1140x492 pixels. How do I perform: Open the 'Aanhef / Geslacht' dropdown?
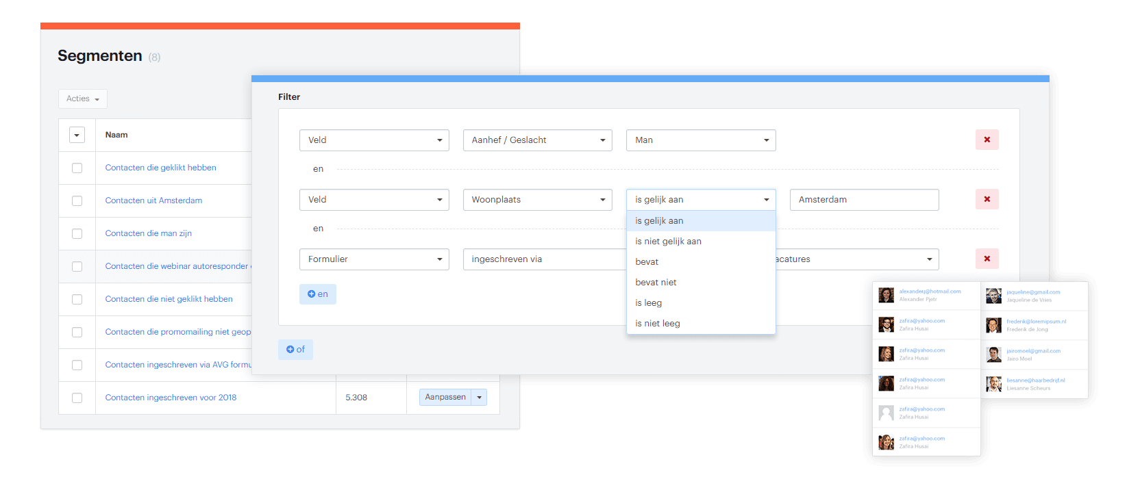tap(537, 140)
